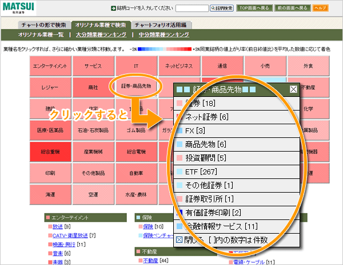This screenshot has width=343, height=265.
Task: Click the 水産・農林 sector tile
Action: pos(136,194)
